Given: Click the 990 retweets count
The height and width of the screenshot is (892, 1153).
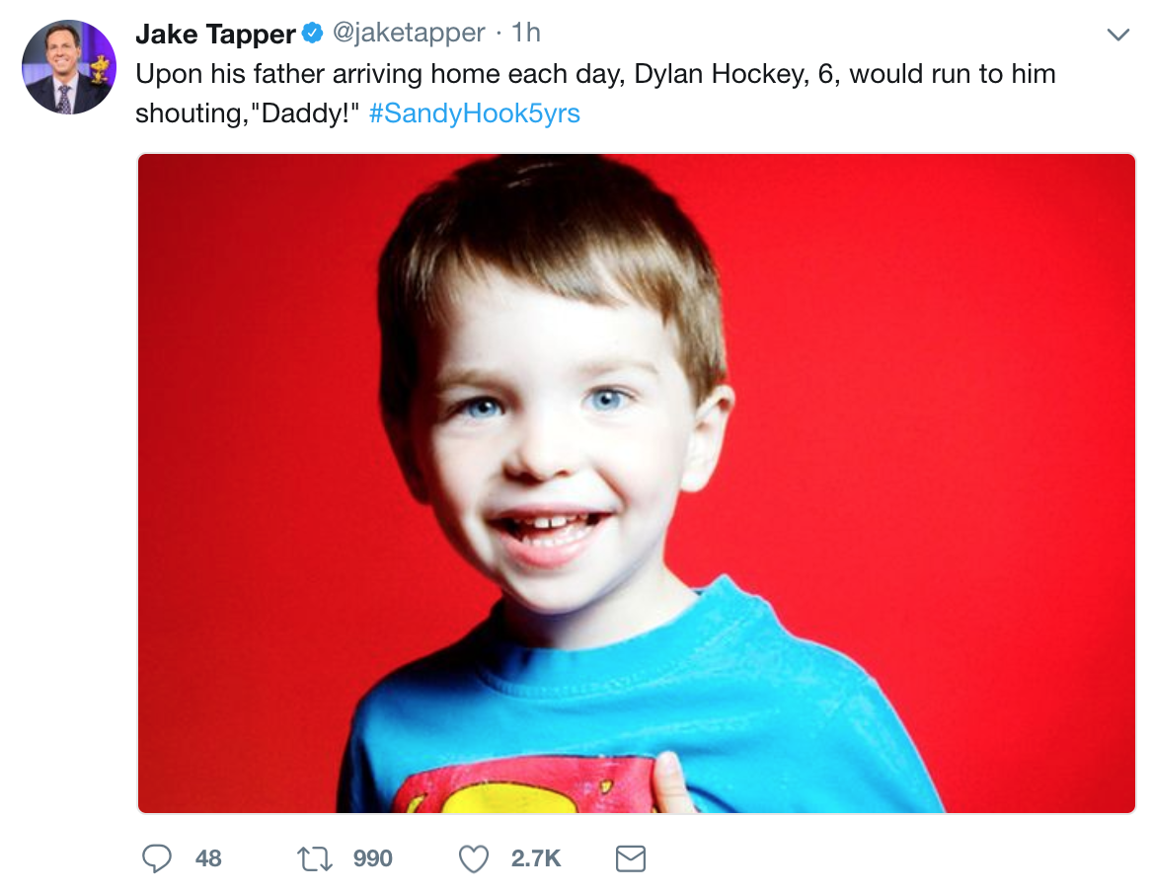Looking at the screenshot, I should pyautogui.click(x=372, y=858).
